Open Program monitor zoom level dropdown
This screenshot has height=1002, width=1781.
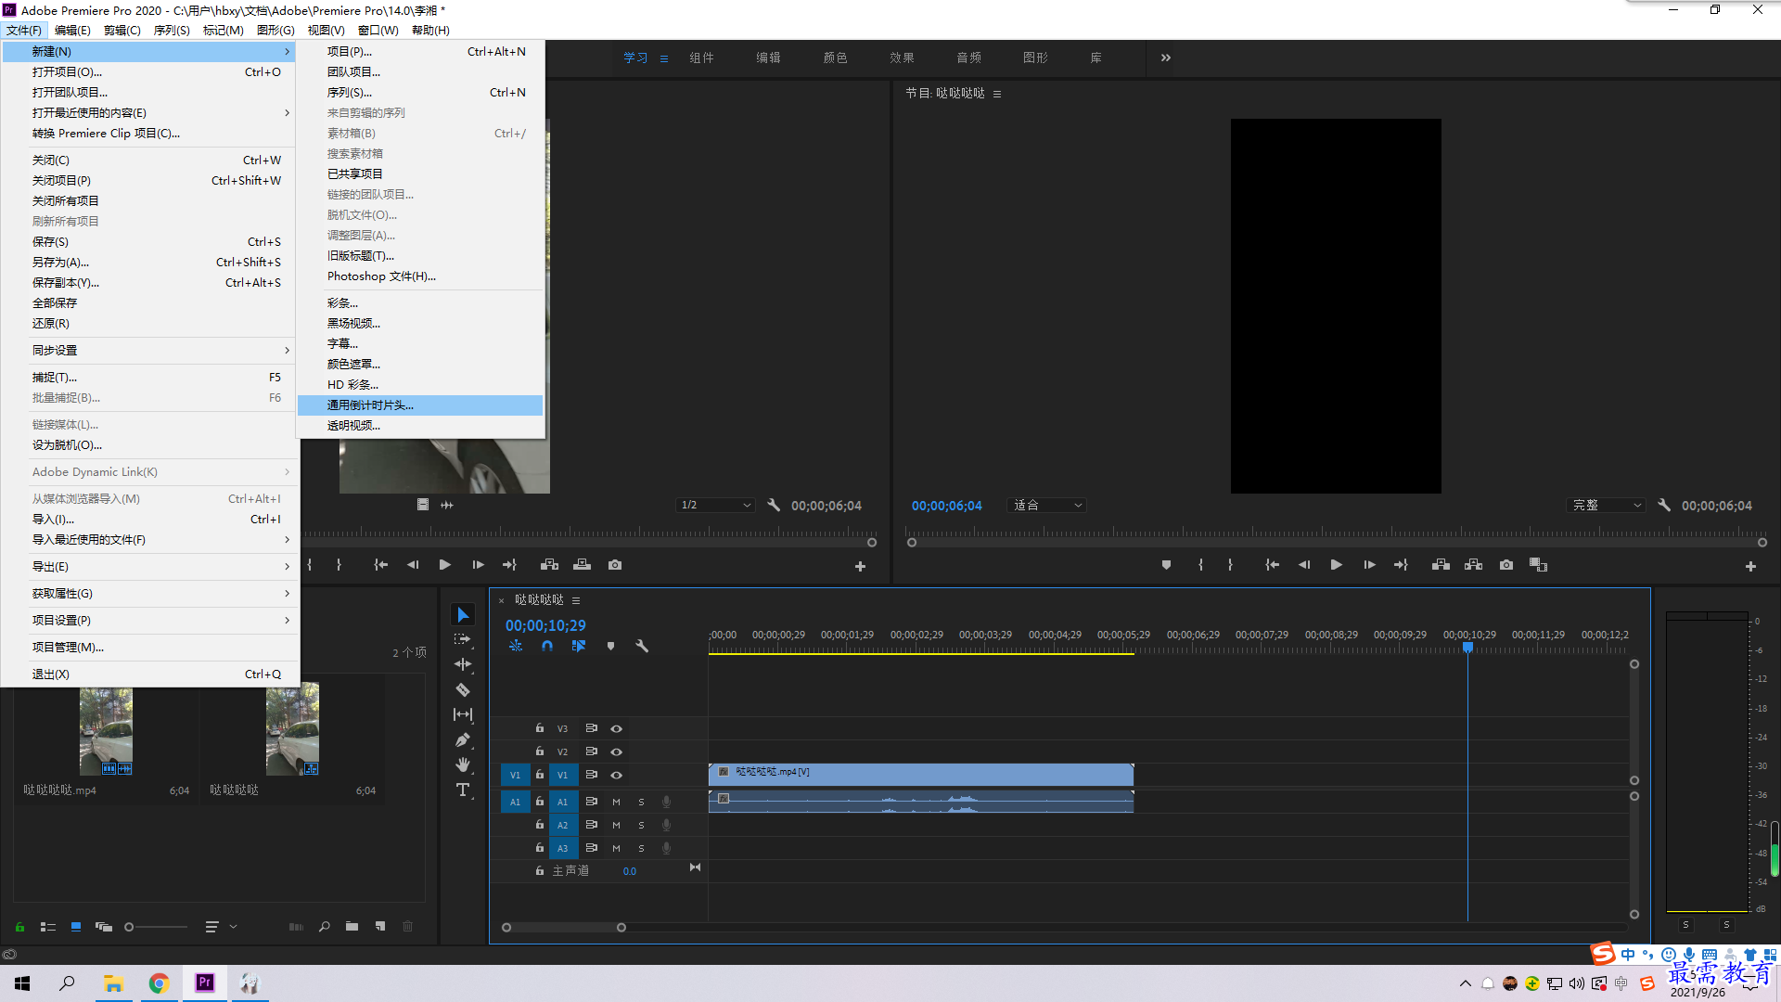click(1047, 506)
